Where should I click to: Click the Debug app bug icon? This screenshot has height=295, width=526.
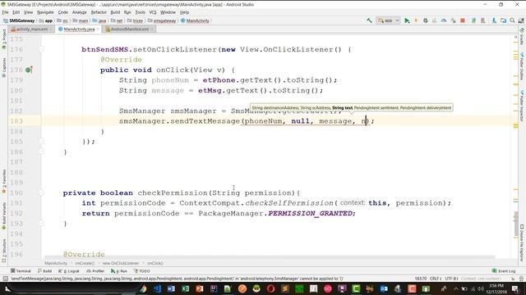pos(426,20)
